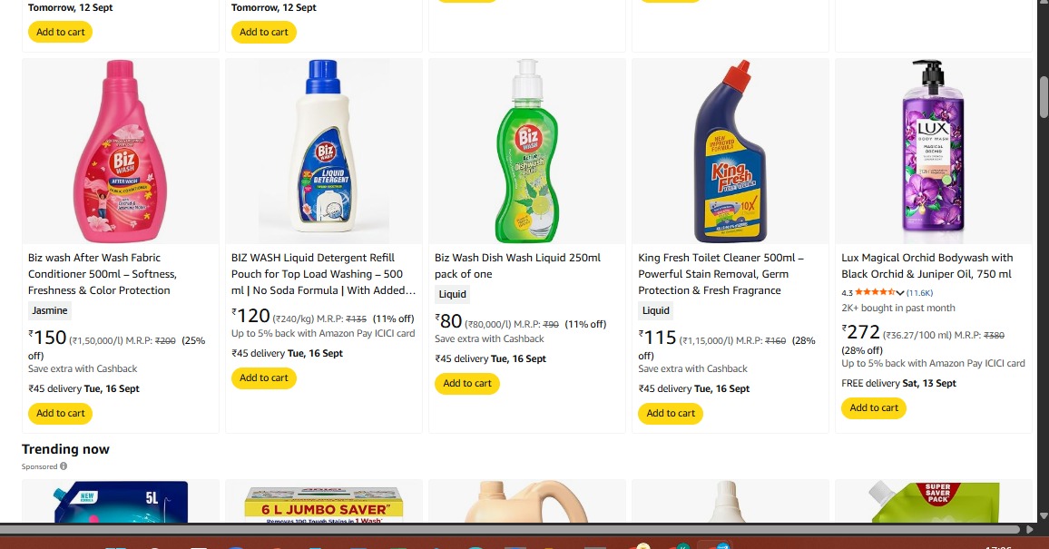The width and height of the screenshot is (1049, 549).
Task: Open the green Biz dishwash bottle image
Action: coord(527,152)
